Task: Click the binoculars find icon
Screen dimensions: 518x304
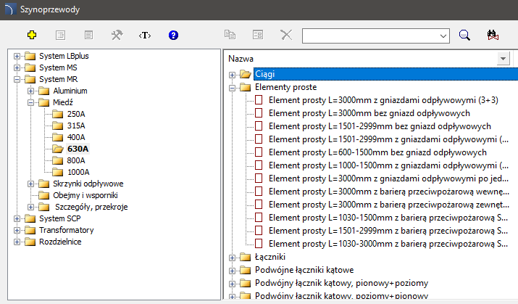Action: pos(495,34)
